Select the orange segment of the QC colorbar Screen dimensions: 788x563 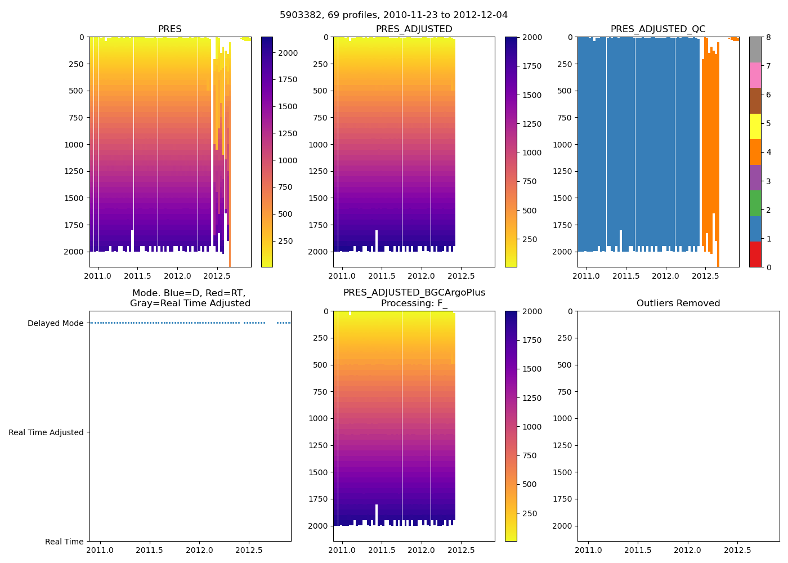click(755, 152)
